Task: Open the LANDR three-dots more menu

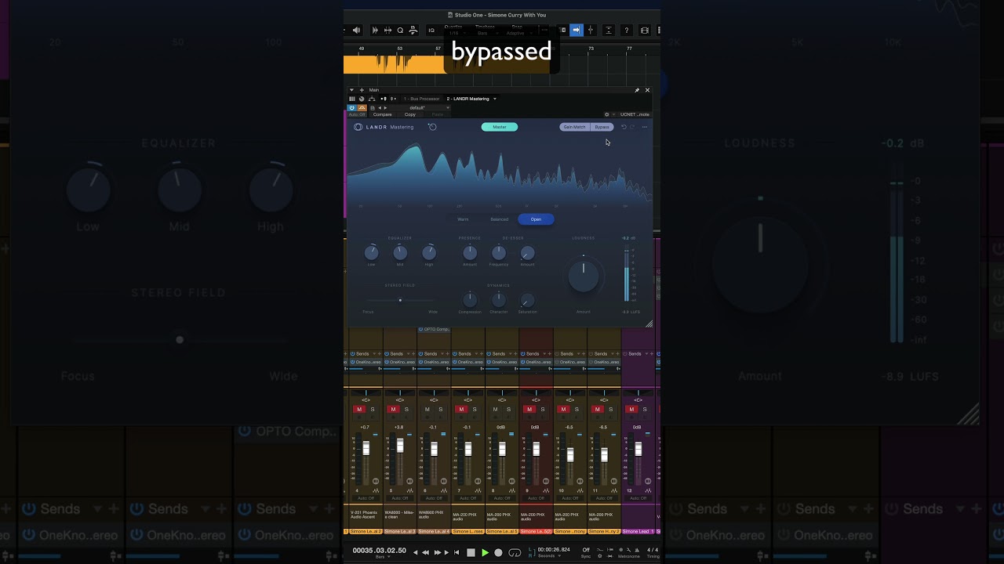Action: point(645,127)
